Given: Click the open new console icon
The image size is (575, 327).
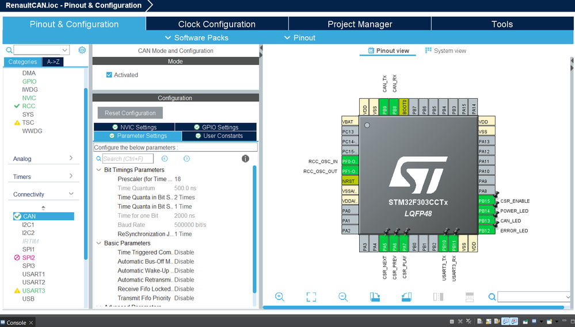Looking at the screenshot, I should [x=549, y=321].
